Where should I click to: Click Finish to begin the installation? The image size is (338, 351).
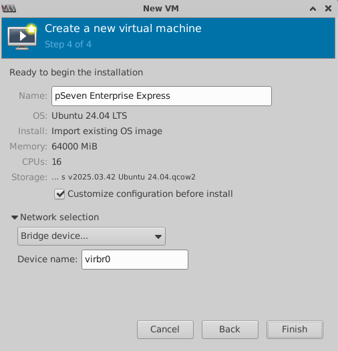(x=295, y=330)
